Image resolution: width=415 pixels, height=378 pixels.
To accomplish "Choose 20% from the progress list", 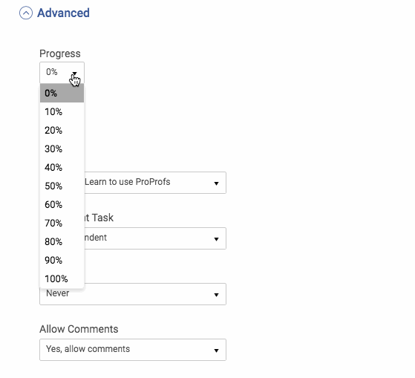I will 62,130.
